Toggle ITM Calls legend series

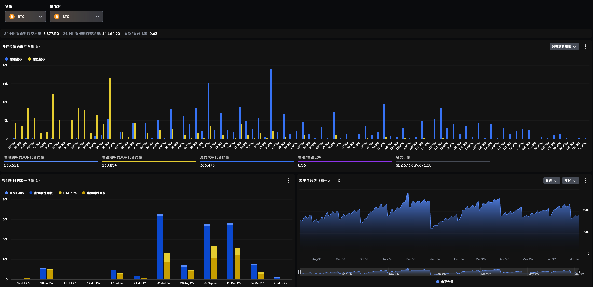[15, 193]
